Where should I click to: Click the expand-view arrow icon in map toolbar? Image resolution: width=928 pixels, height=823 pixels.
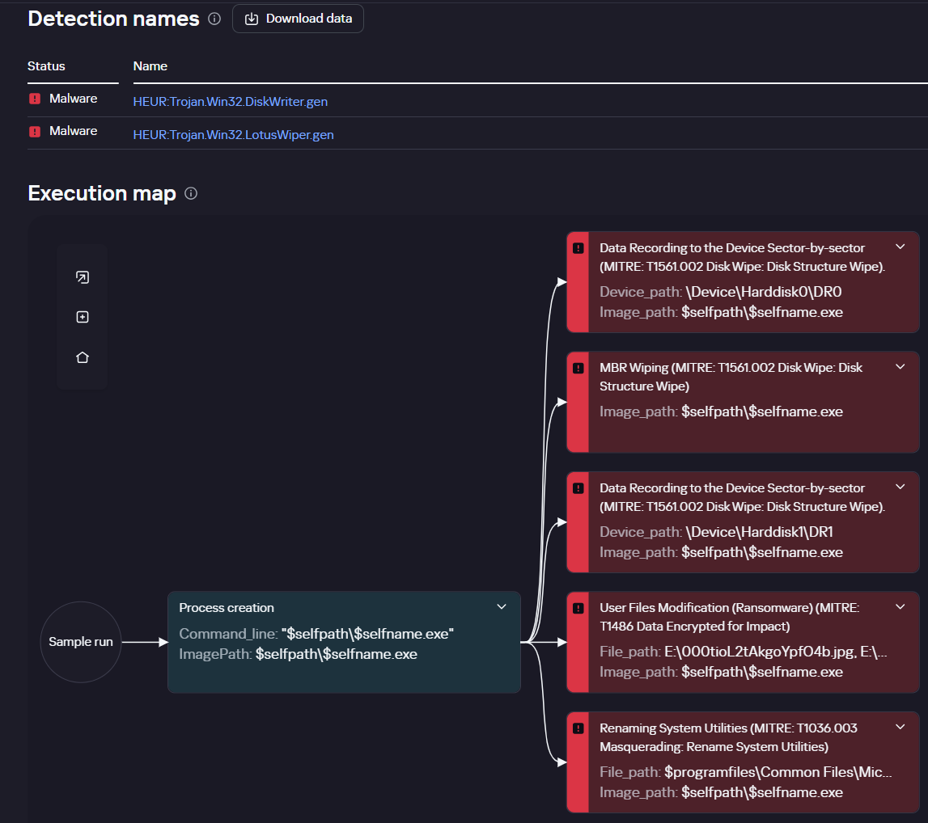click(x=82, y=277)
